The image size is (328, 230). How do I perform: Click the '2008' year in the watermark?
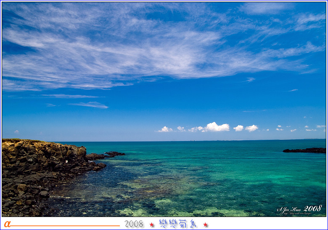[313, 208]
